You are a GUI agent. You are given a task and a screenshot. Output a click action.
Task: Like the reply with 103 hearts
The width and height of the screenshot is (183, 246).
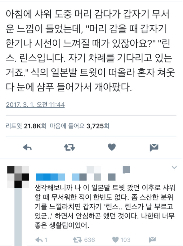tap(116, 239)
